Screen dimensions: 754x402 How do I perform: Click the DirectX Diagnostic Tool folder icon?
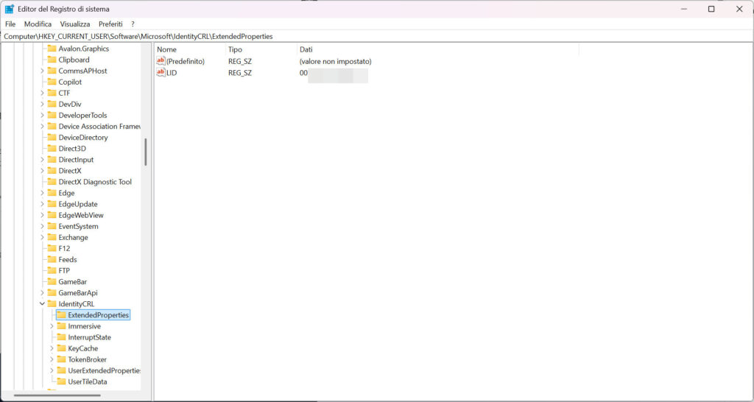[52, 181]
